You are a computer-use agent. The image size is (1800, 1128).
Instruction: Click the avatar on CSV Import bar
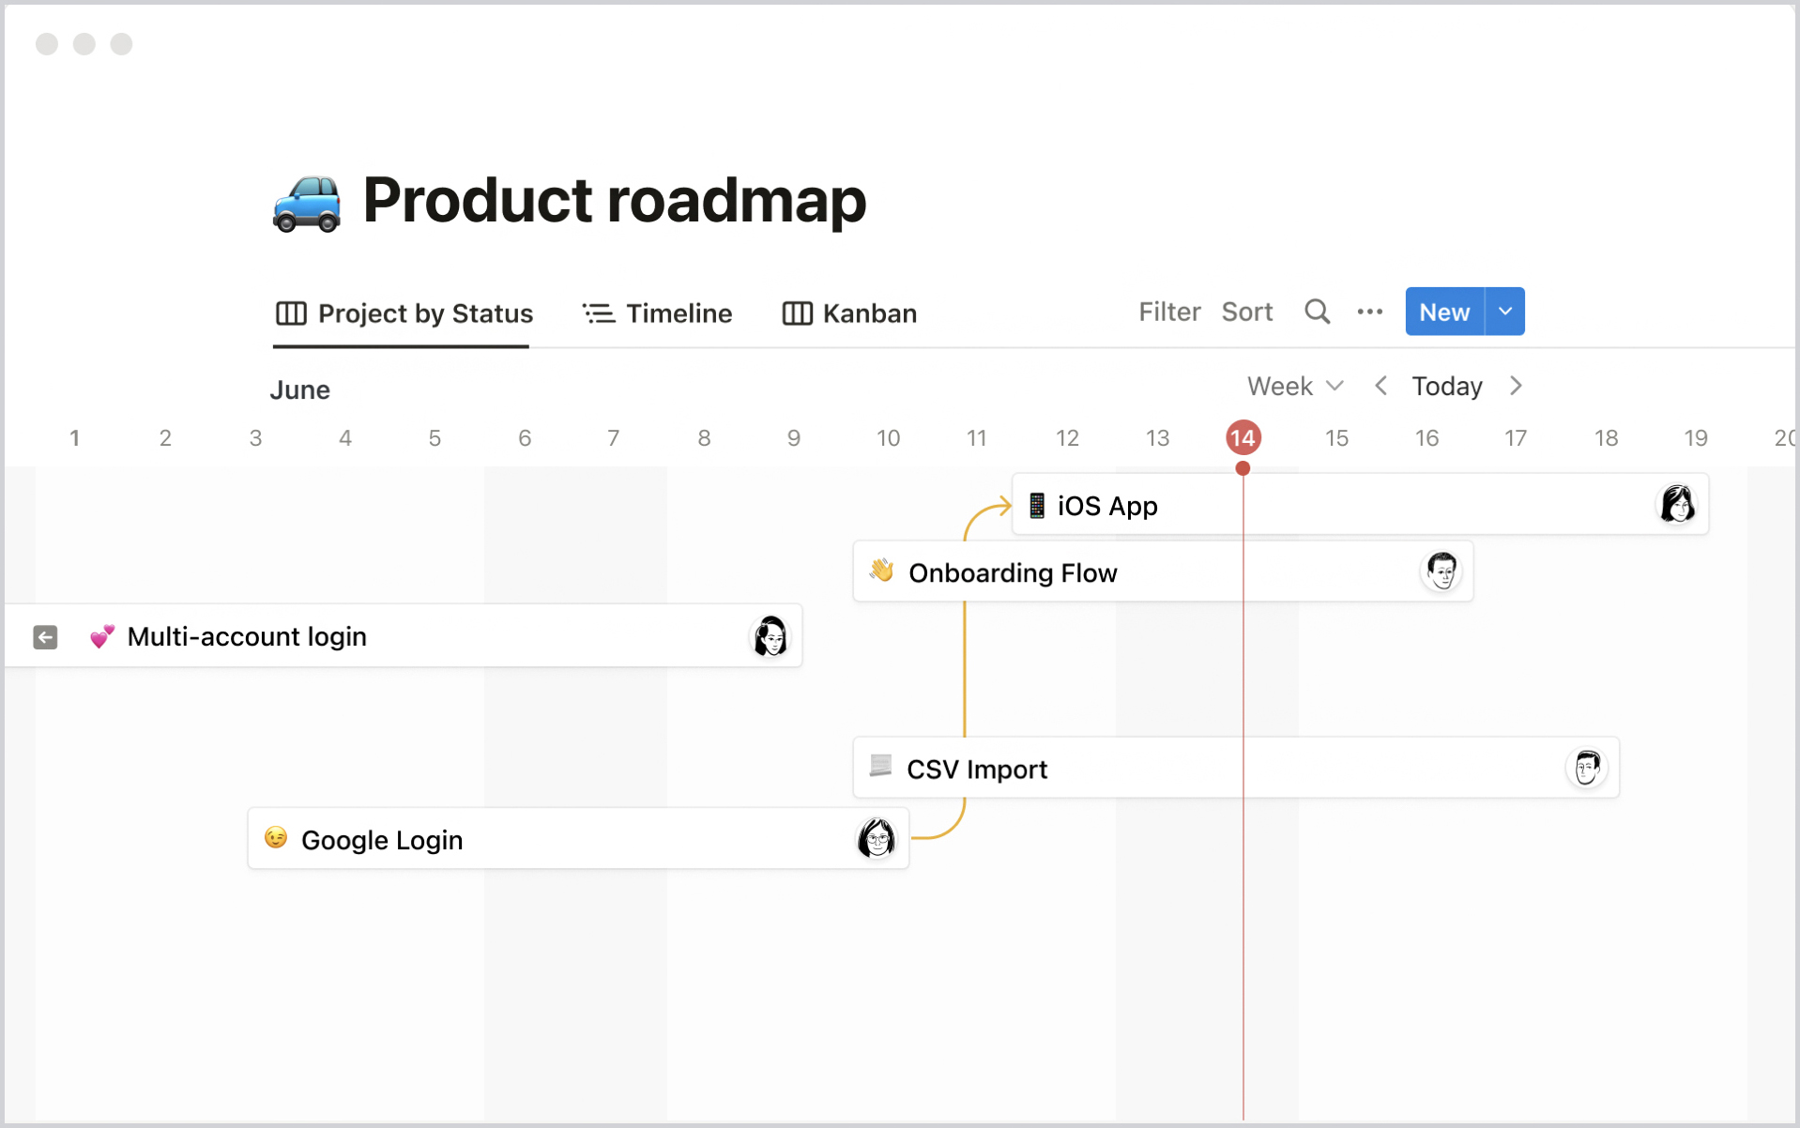pyautogui.click(x=1586, y=768)
